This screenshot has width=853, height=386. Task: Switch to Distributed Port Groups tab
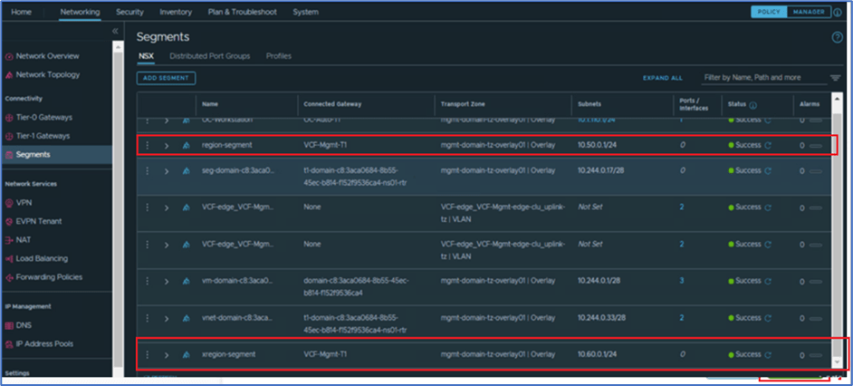[x=209, y=56]
